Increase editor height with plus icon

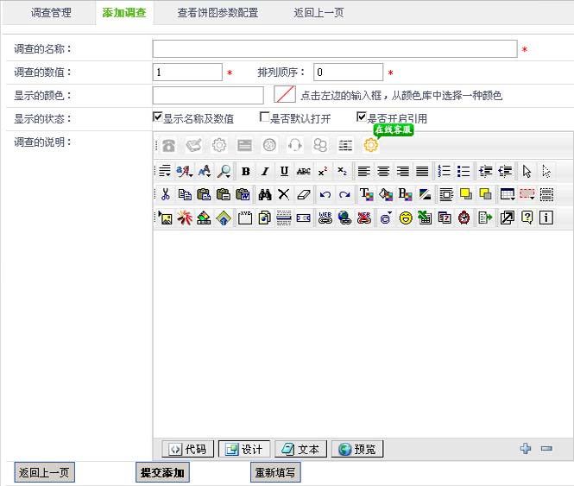(x=525, y=448)
